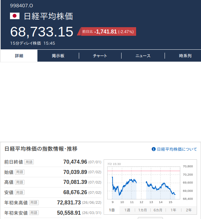The image size is (201, 219).
Task: Click the 安値 value 68,676.26
Action: click(75, 192)
